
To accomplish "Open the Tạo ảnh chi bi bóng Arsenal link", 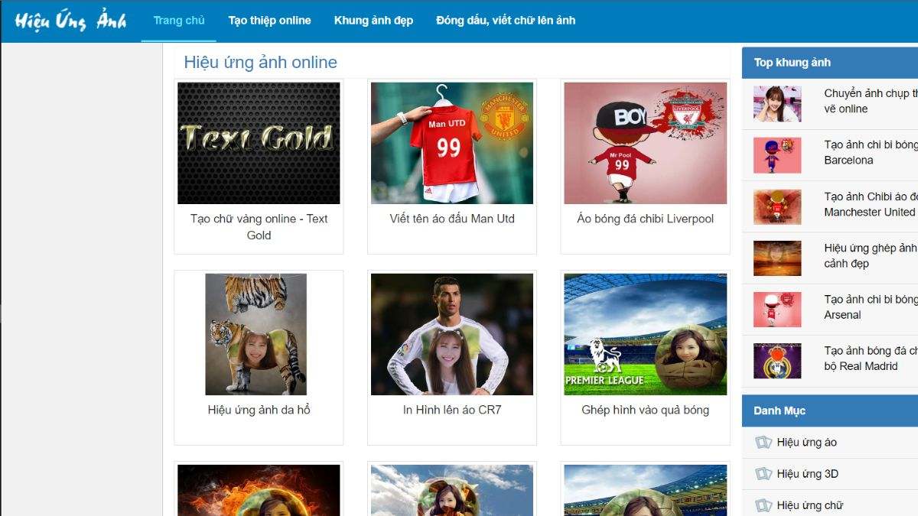I will click(871, 307).
